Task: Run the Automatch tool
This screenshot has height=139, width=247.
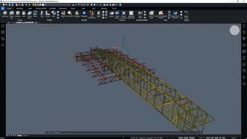Action: [x=69, y=14]
